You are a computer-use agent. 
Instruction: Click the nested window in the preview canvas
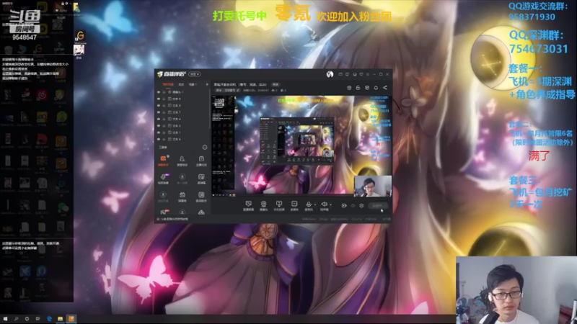tap(297, 140)
